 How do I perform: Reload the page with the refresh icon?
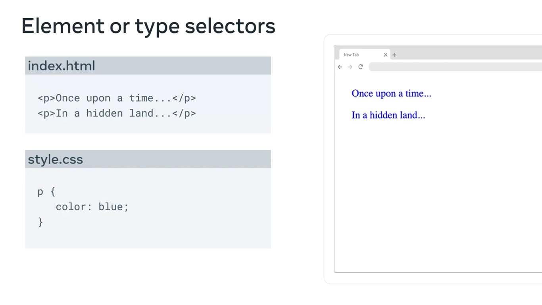(361, 67)
